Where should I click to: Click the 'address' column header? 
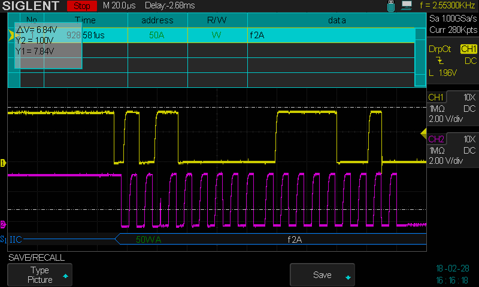click(157, 20)
